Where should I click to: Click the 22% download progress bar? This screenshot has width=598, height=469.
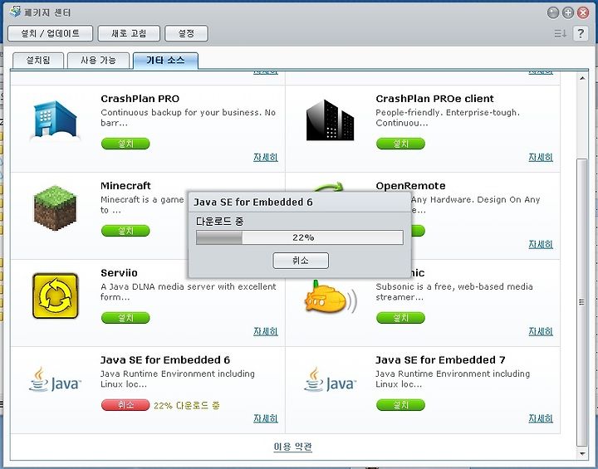pos(299,237)
